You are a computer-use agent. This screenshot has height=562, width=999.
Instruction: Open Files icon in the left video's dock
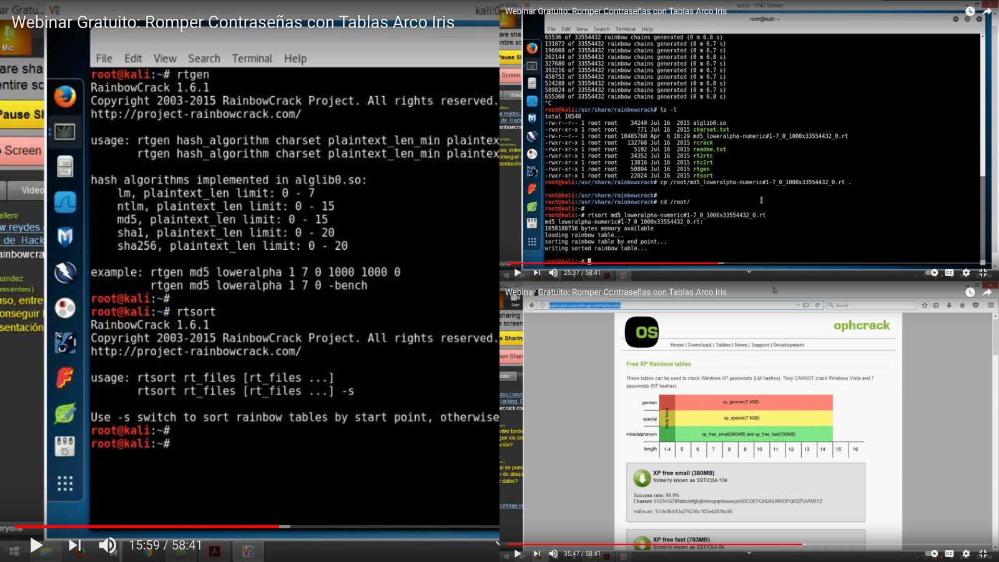pyautogui.click(x=65, y=167)
